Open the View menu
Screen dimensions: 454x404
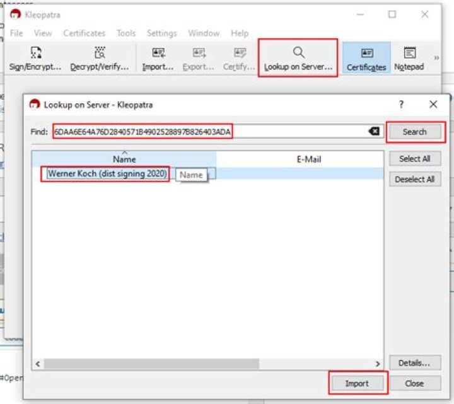click(43, 33)
